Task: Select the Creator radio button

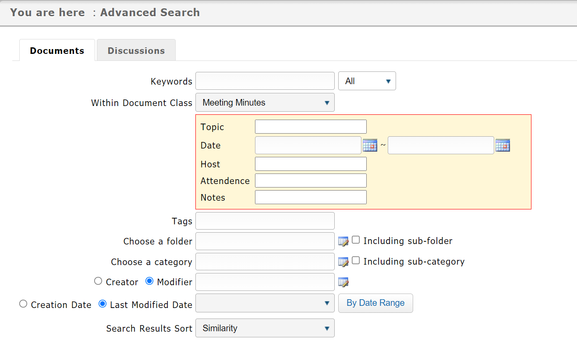Action: [98, 281]
